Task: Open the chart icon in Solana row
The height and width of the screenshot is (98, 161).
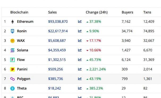Action: [x=80, y=50]
